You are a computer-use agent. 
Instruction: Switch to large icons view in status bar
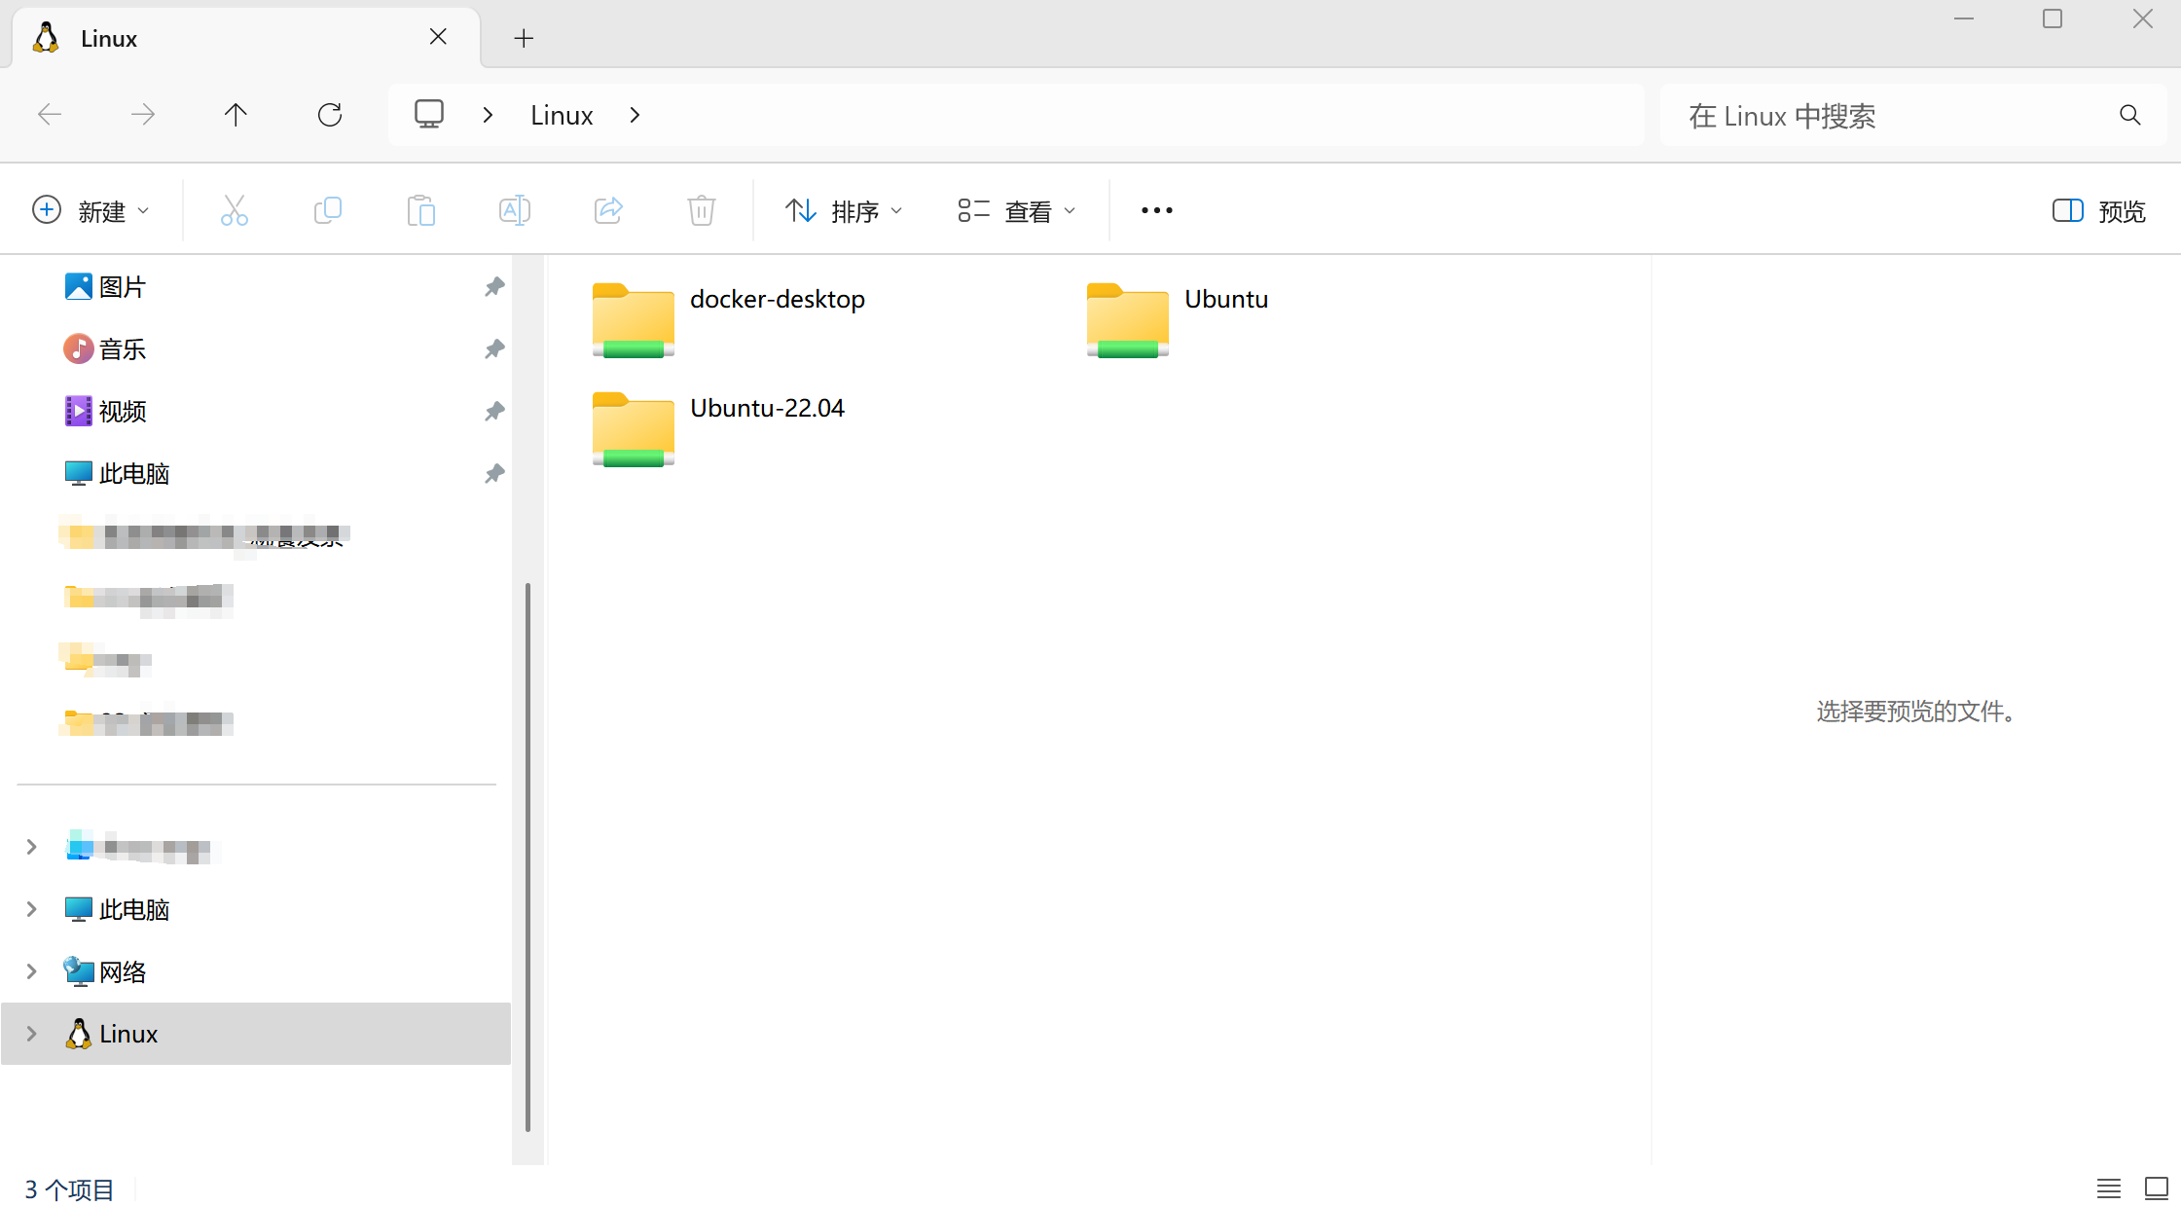[2156, 1188]
